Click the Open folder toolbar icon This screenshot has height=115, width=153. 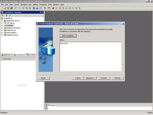pos(5,8)
